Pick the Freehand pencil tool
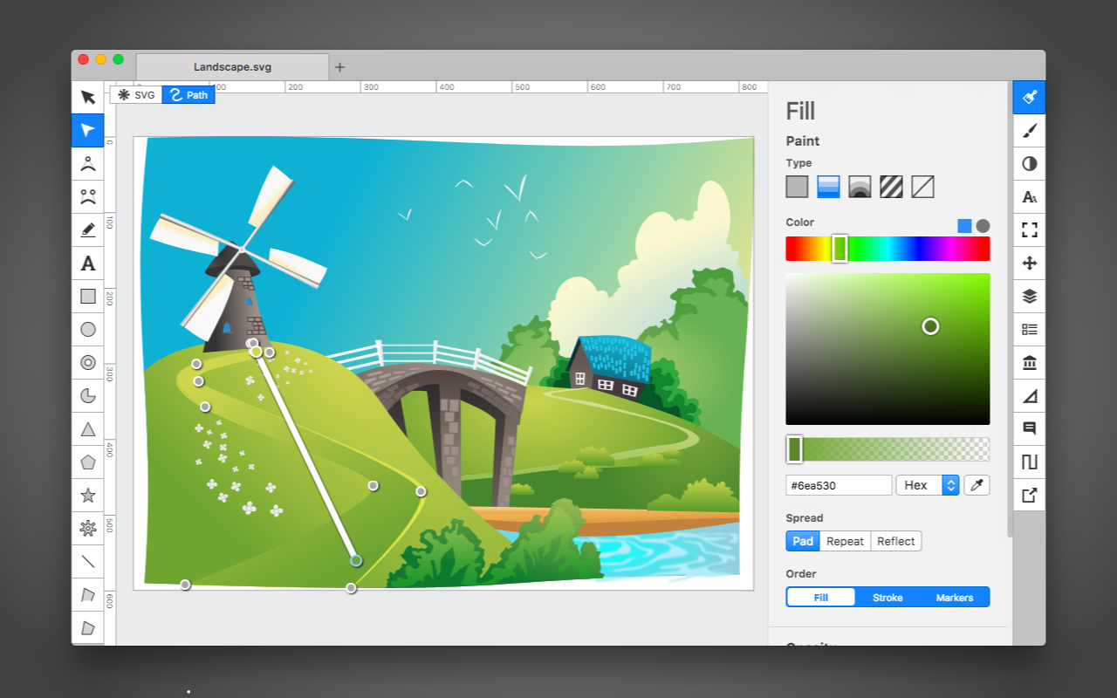Screen dimensions: 1117x698 (87, 229)
